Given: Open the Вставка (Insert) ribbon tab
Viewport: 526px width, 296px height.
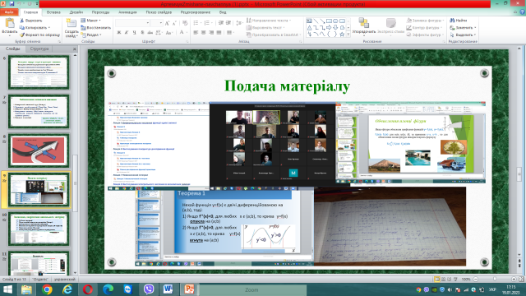Looking at the screenshot, I should pyautogui.click(x=53, y=12).
